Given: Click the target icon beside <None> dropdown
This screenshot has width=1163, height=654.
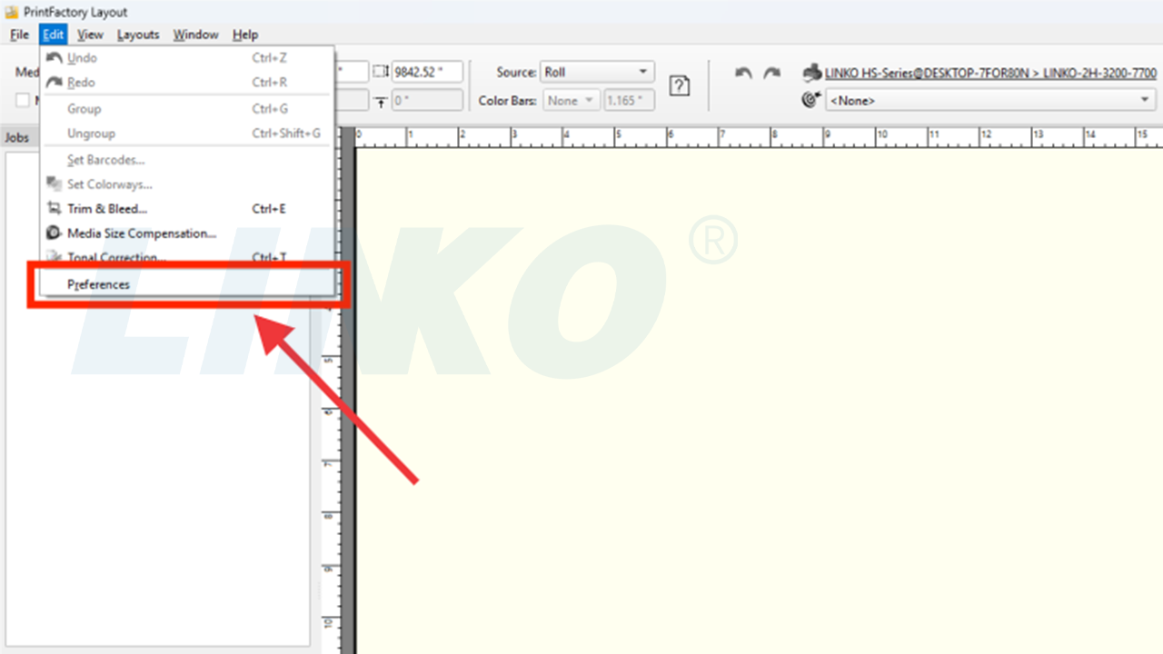Looking at the screenshot, I should click(x=812, y=100).
